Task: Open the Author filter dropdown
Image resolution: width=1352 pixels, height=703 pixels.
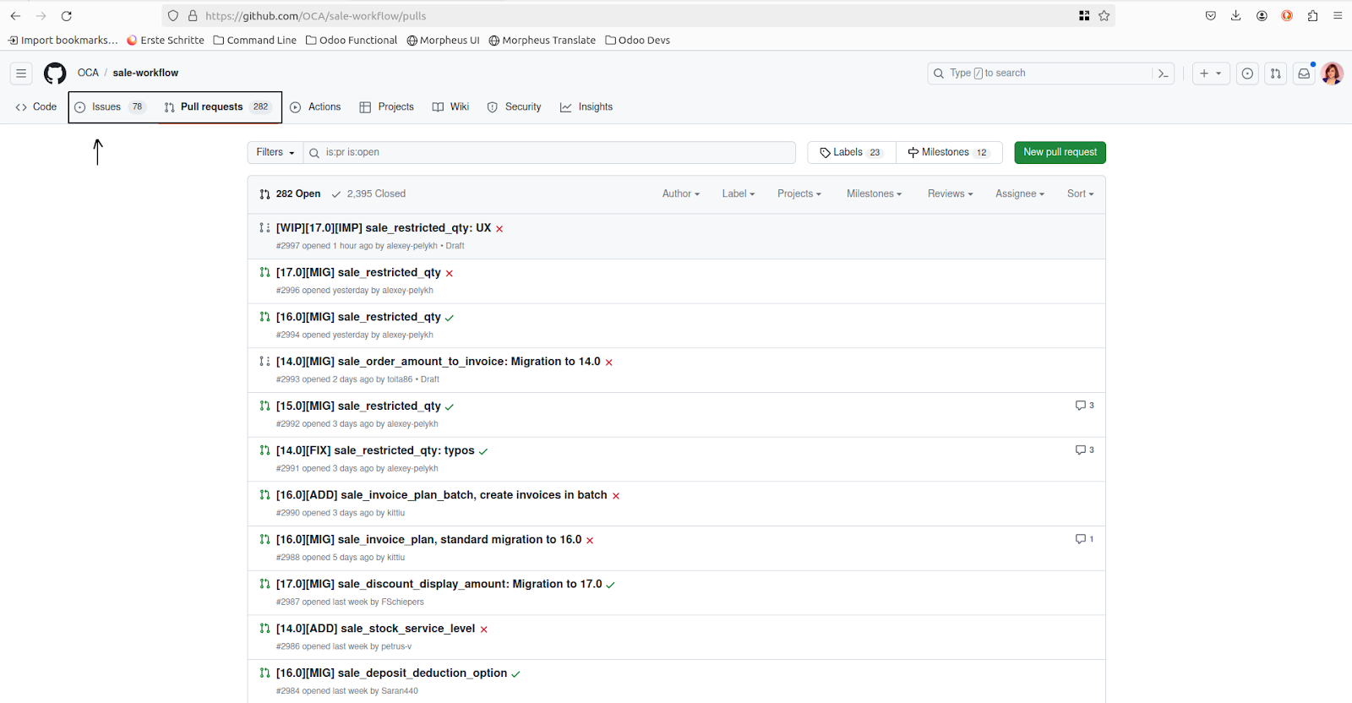Action: [680, 194]
